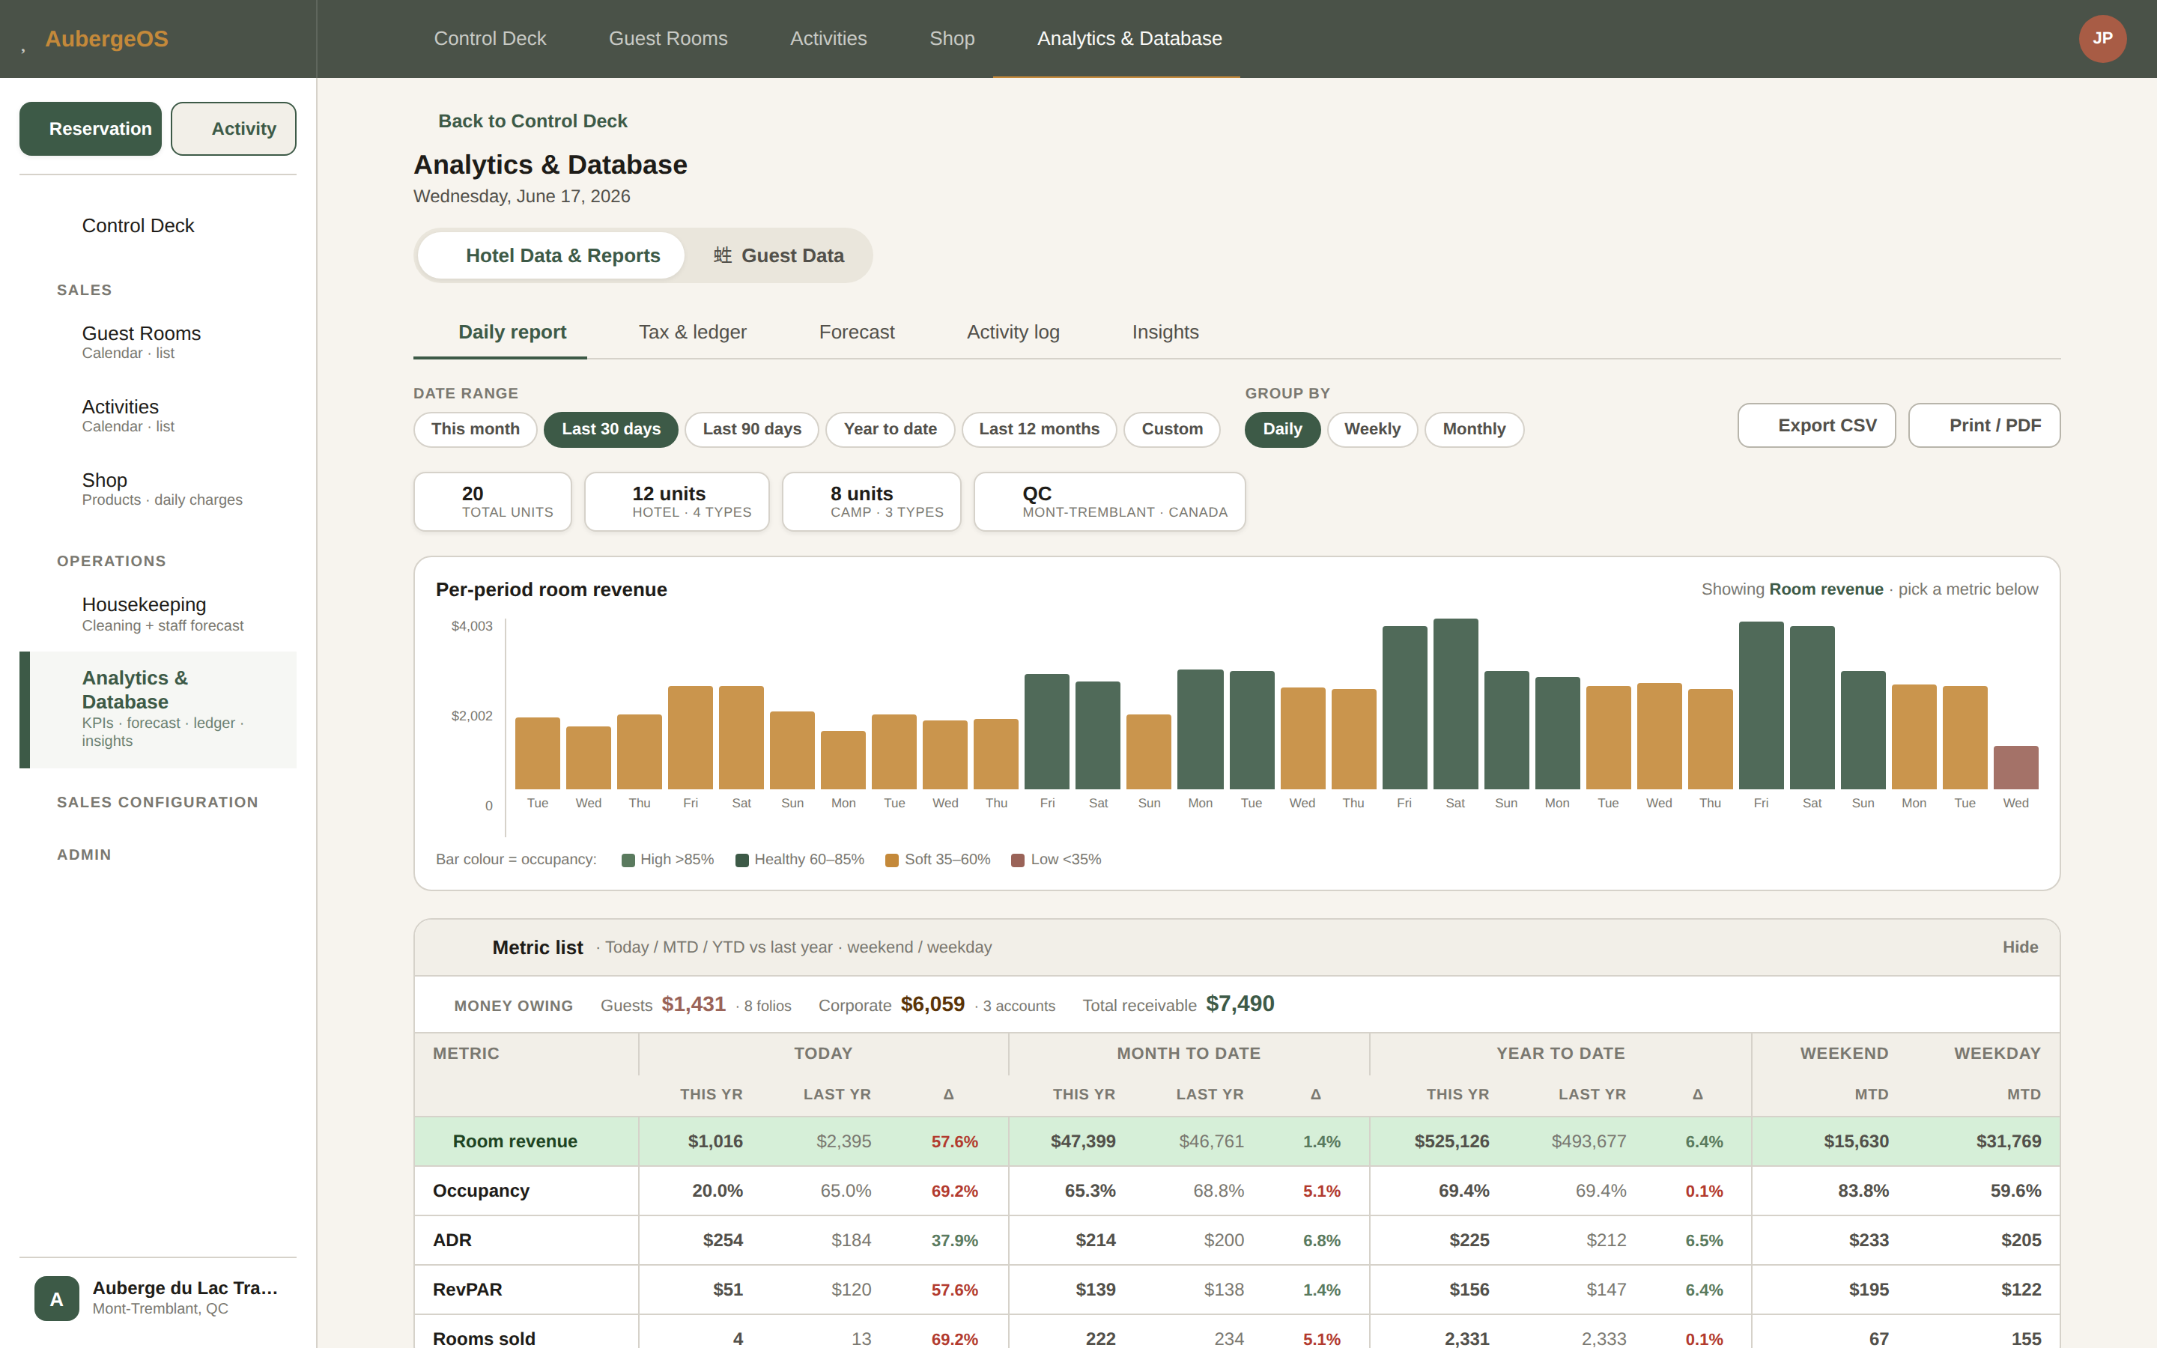The image size is (2157, 1348).
Task: Open the Forecast tab
Action: 855,333
